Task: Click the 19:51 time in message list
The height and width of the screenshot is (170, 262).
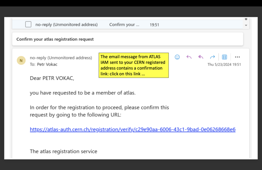Action: 154,25
